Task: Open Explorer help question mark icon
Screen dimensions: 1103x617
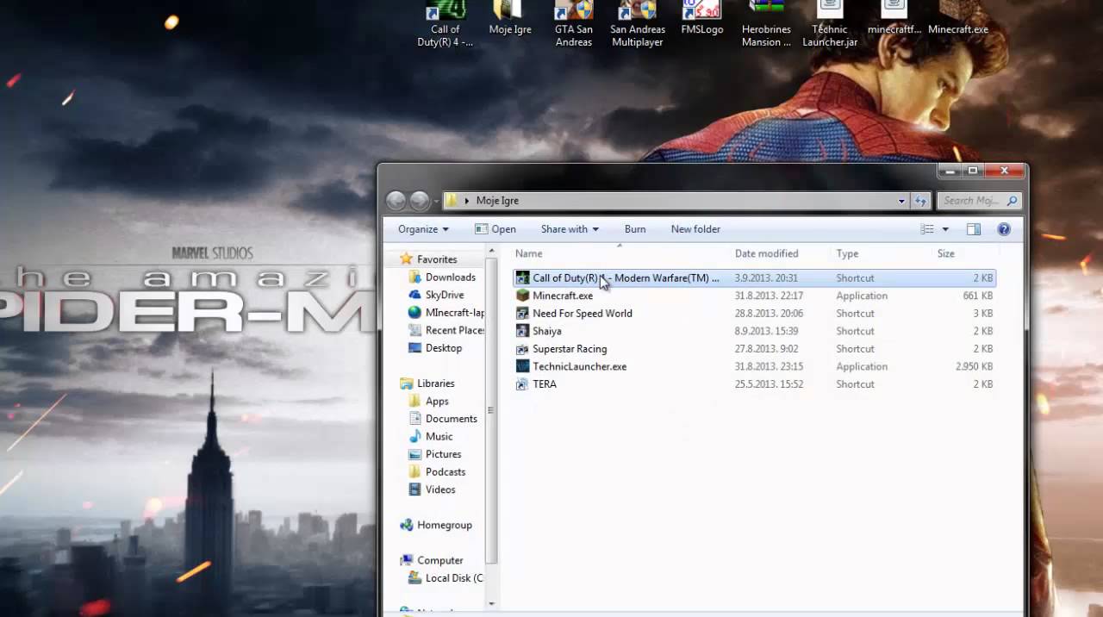Action: coord(1004,229)
